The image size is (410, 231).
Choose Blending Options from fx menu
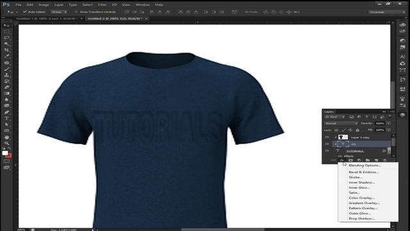(365, 166)
